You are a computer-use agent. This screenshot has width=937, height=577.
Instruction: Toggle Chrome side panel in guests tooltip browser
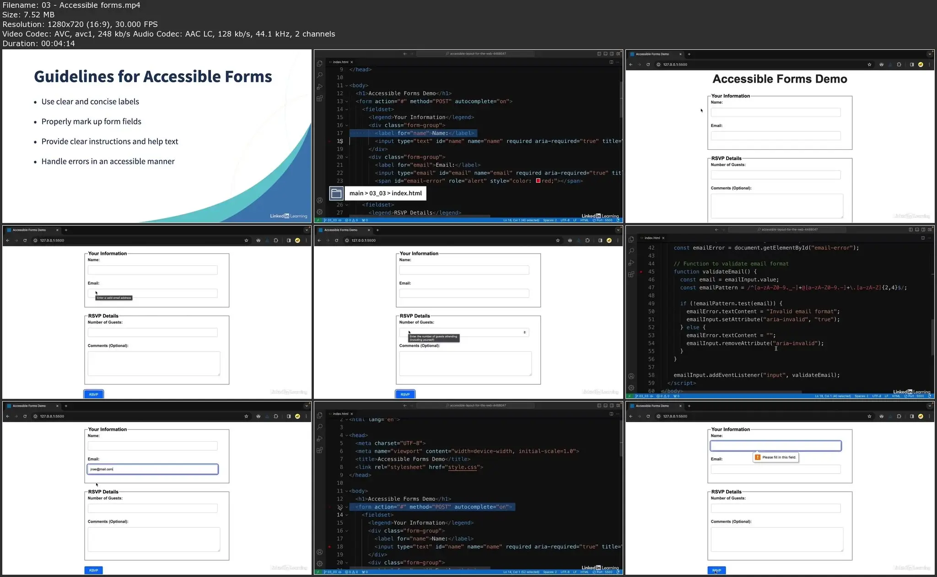tap(600, 240)
